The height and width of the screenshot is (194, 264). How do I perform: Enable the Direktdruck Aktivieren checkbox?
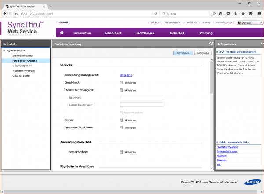coord(121,83)
